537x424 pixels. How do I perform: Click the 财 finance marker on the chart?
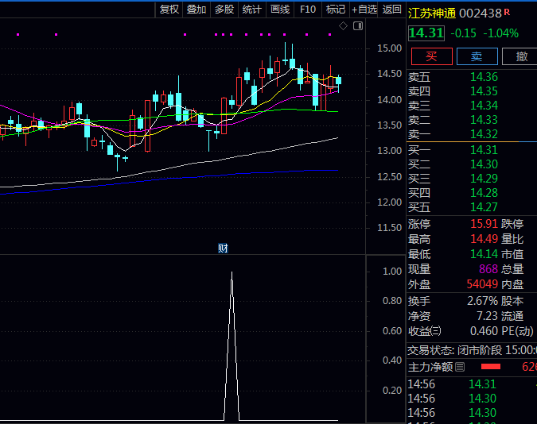point(224,249)
